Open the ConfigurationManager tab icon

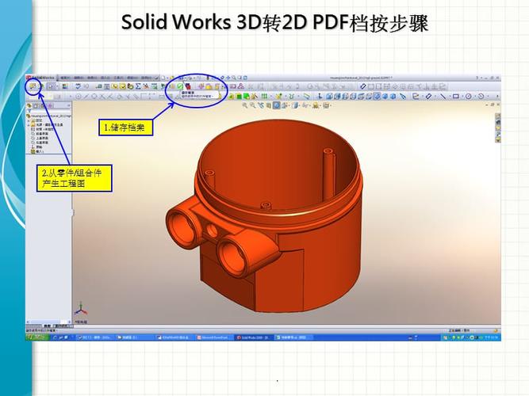tap(43, 106)
